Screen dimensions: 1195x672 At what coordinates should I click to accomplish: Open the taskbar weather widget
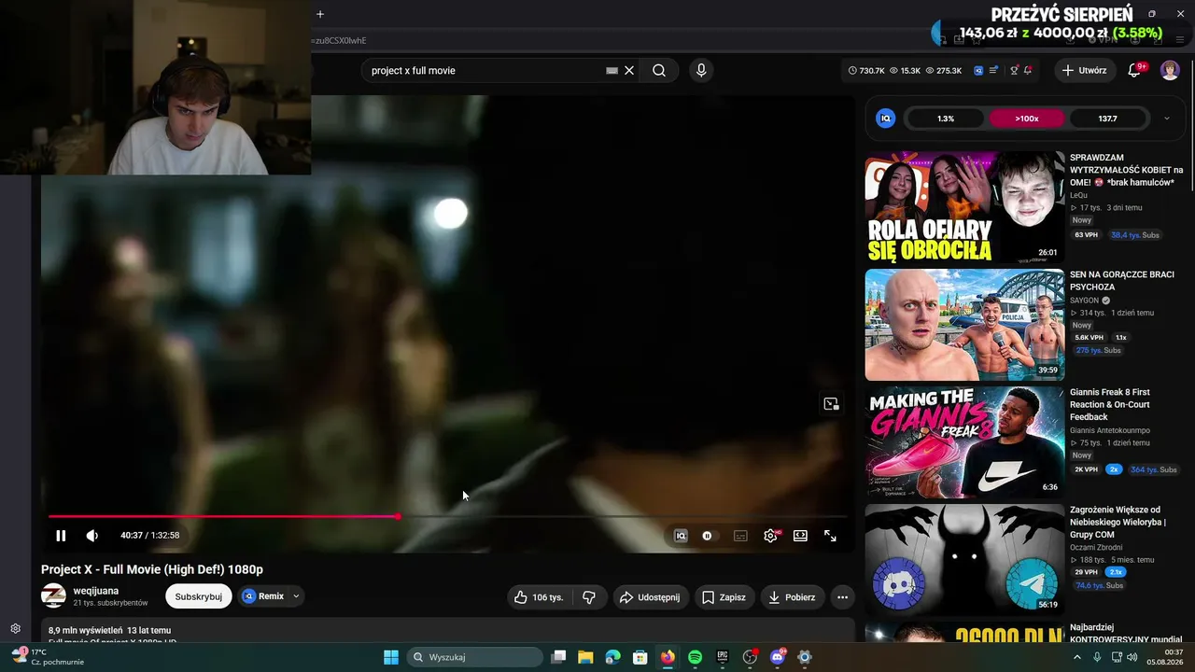[x=49, y=657]
